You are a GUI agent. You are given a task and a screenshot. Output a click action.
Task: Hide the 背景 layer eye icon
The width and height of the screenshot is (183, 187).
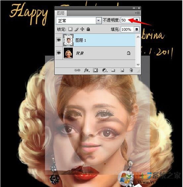click(x=59, y=53)
